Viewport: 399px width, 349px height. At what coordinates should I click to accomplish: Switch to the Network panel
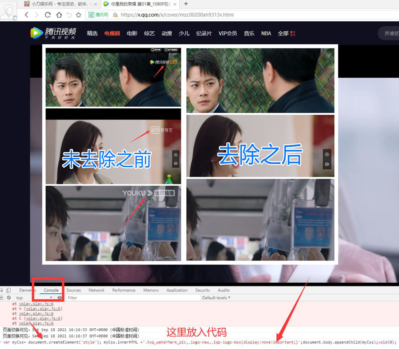pos(96,290)
